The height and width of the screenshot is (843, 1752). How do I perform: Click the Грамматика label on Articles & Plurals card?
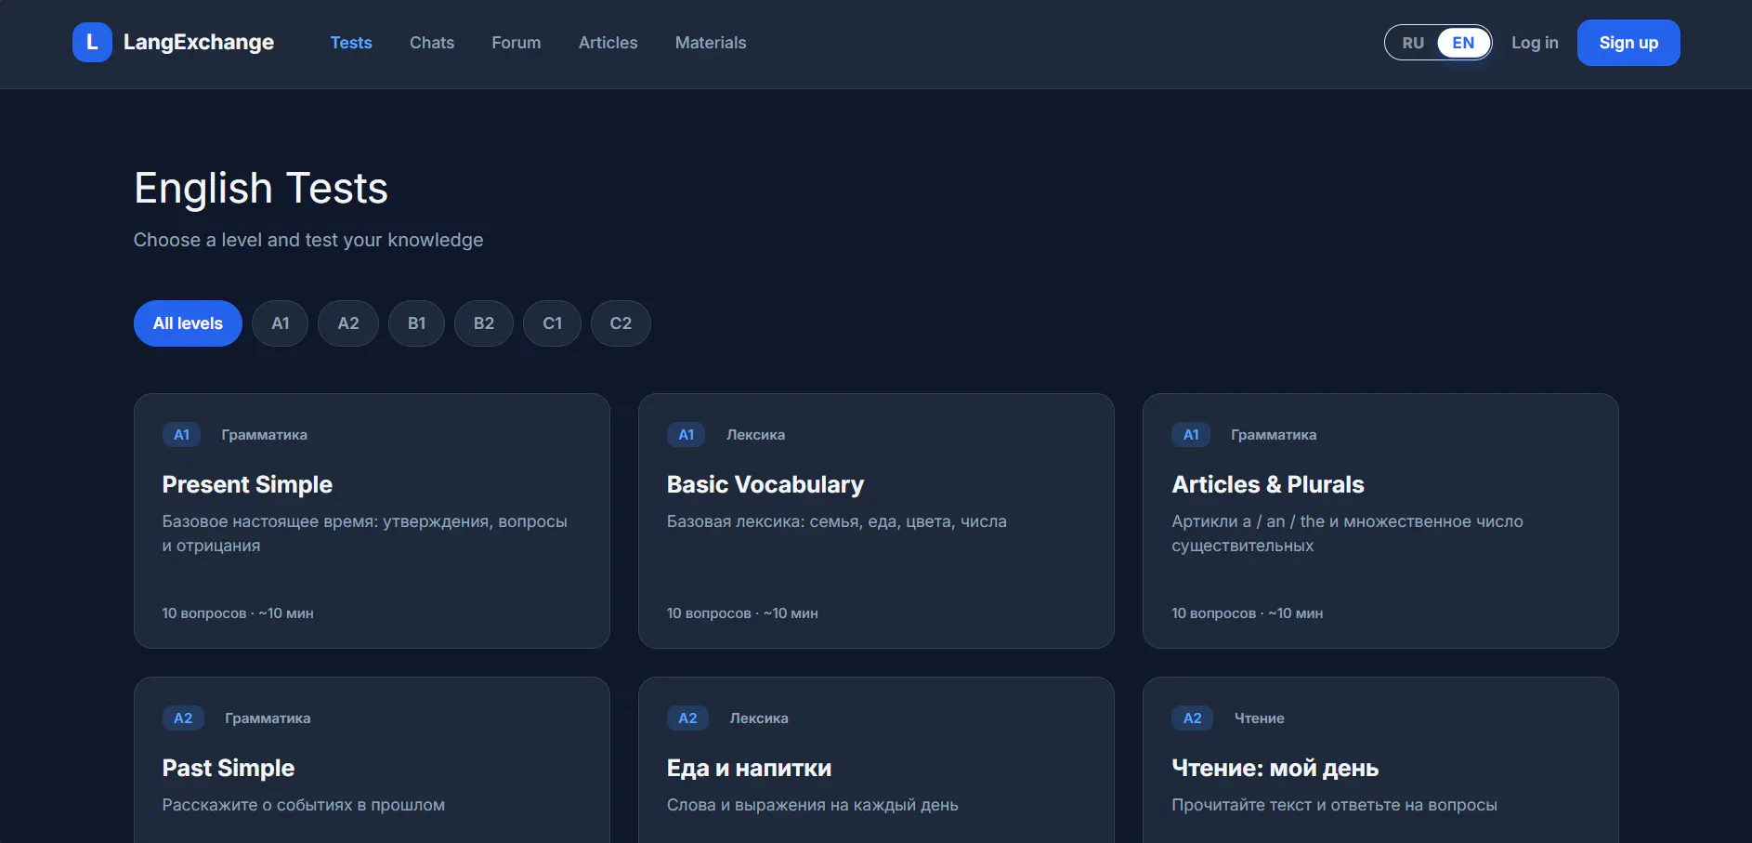click(x=1274, y=435)
